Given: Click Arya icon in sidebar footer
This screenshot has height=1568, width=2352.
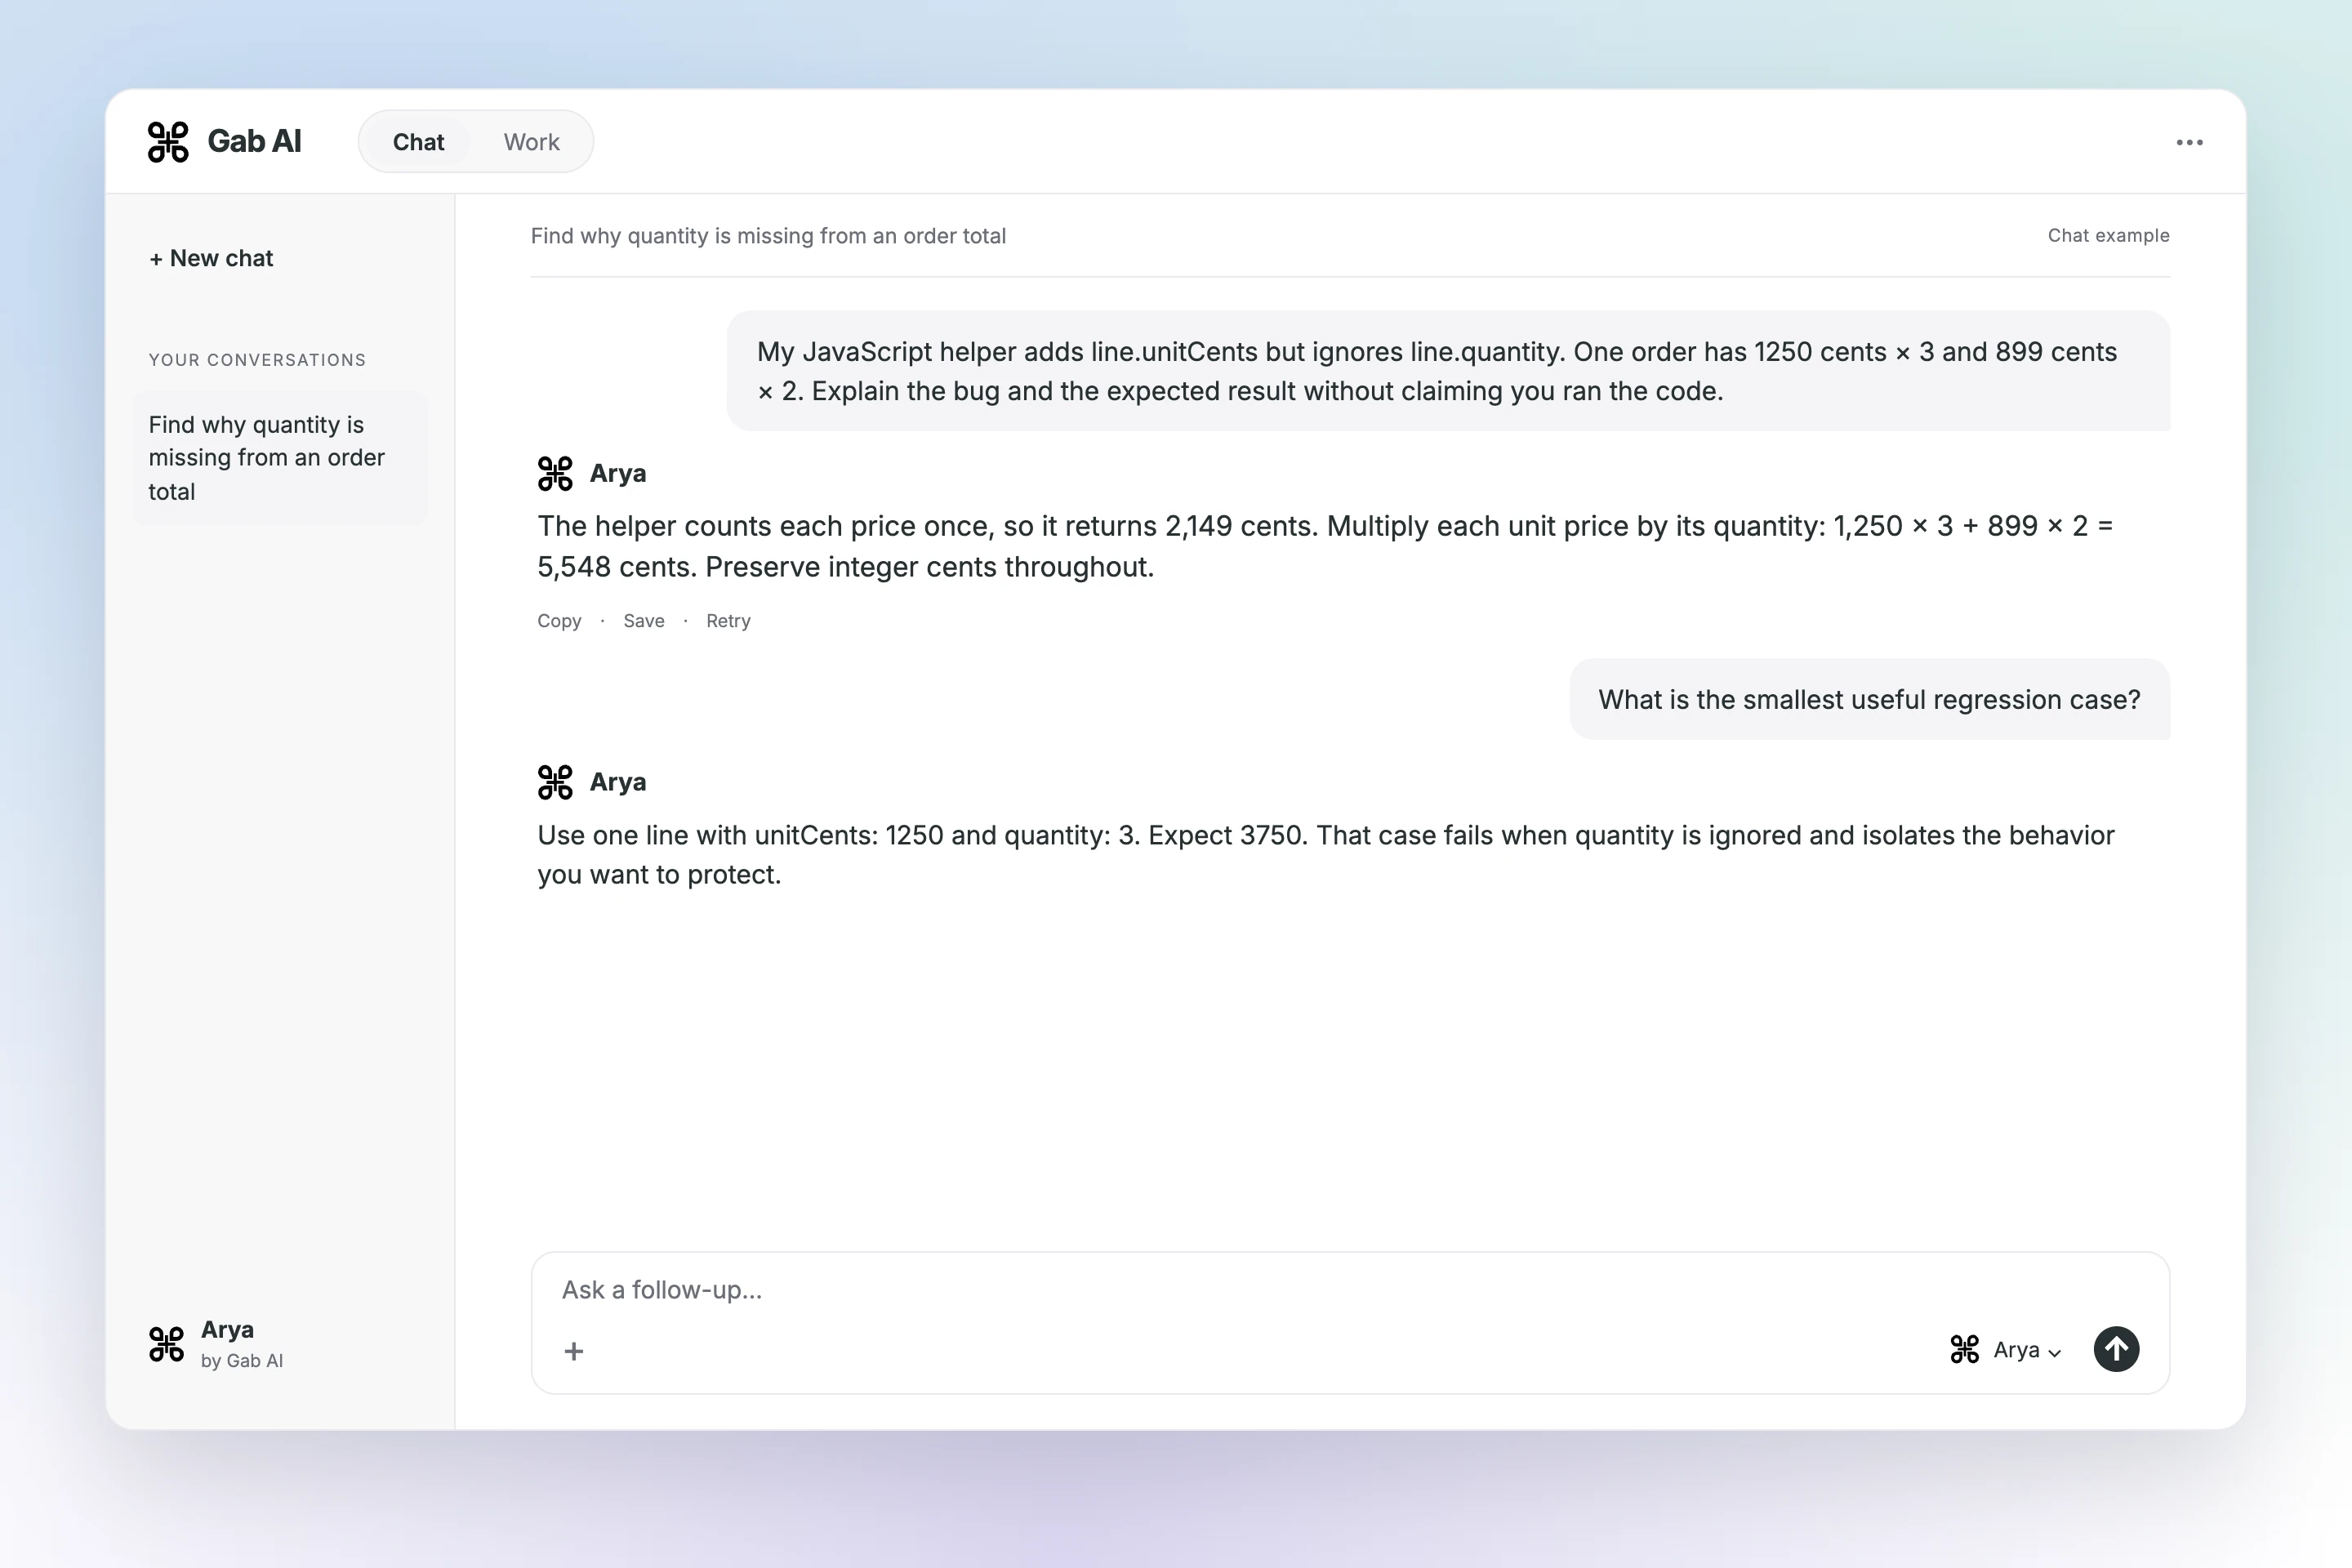Looking at the screenshot, I should [167, 1344].
